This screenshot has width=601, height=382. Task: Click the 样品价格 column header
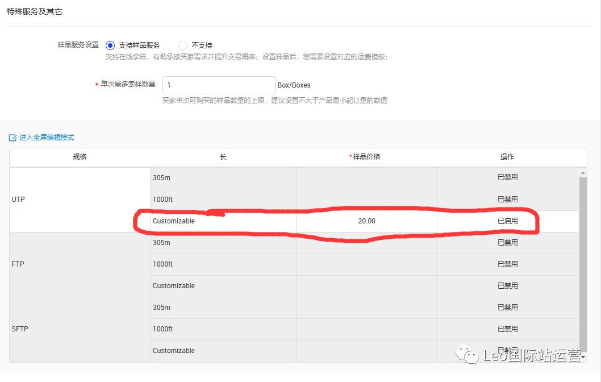(x=366, y=157)
